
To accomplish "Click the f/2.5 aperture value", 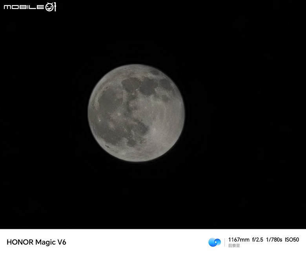I will 257,240.
